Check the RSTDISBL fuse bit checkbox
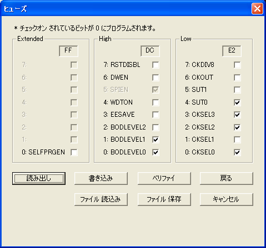Screen dimensions: 266x248 (x=155, y=65)
